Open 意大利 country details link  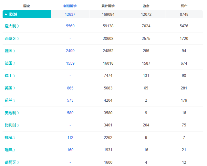12,26
